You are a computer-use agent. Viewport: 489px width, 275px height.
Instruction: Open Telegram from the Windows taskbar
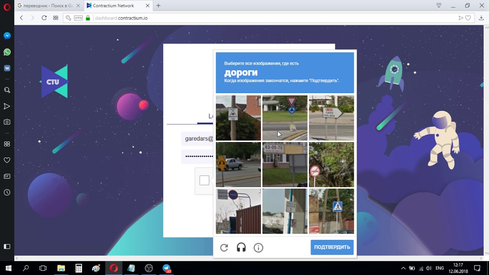167,268
